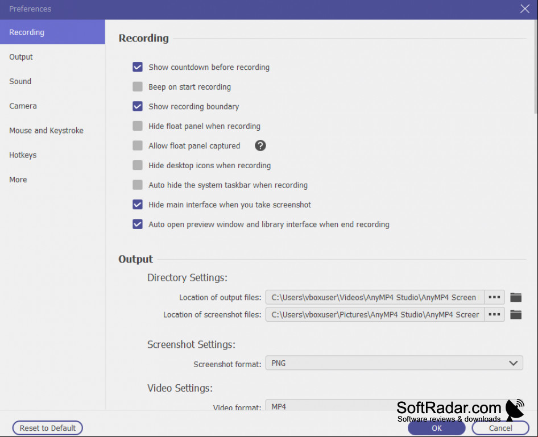
Task: Uncheck Hide main interface when taking screenshot
Action: [x=138, y=205]
